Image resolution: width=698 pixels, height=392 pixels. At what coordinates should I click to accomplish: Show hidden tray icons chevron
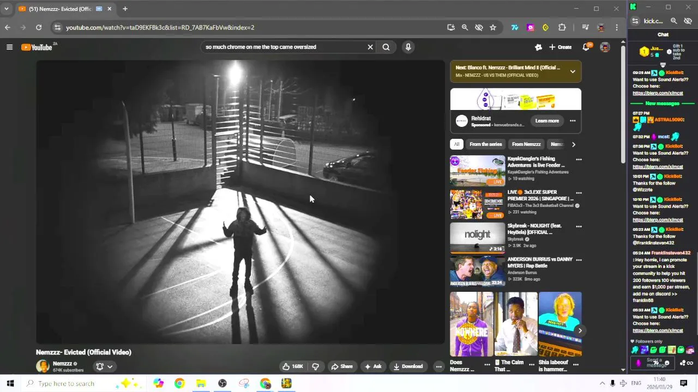click(x=602, y=383)
